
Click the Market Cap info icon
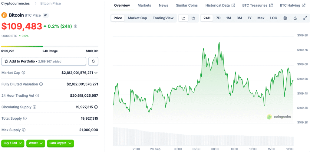24,73
